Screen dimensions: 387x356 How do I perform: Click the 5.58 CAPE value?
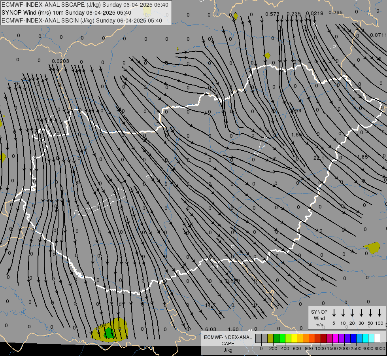coord(296,110)
